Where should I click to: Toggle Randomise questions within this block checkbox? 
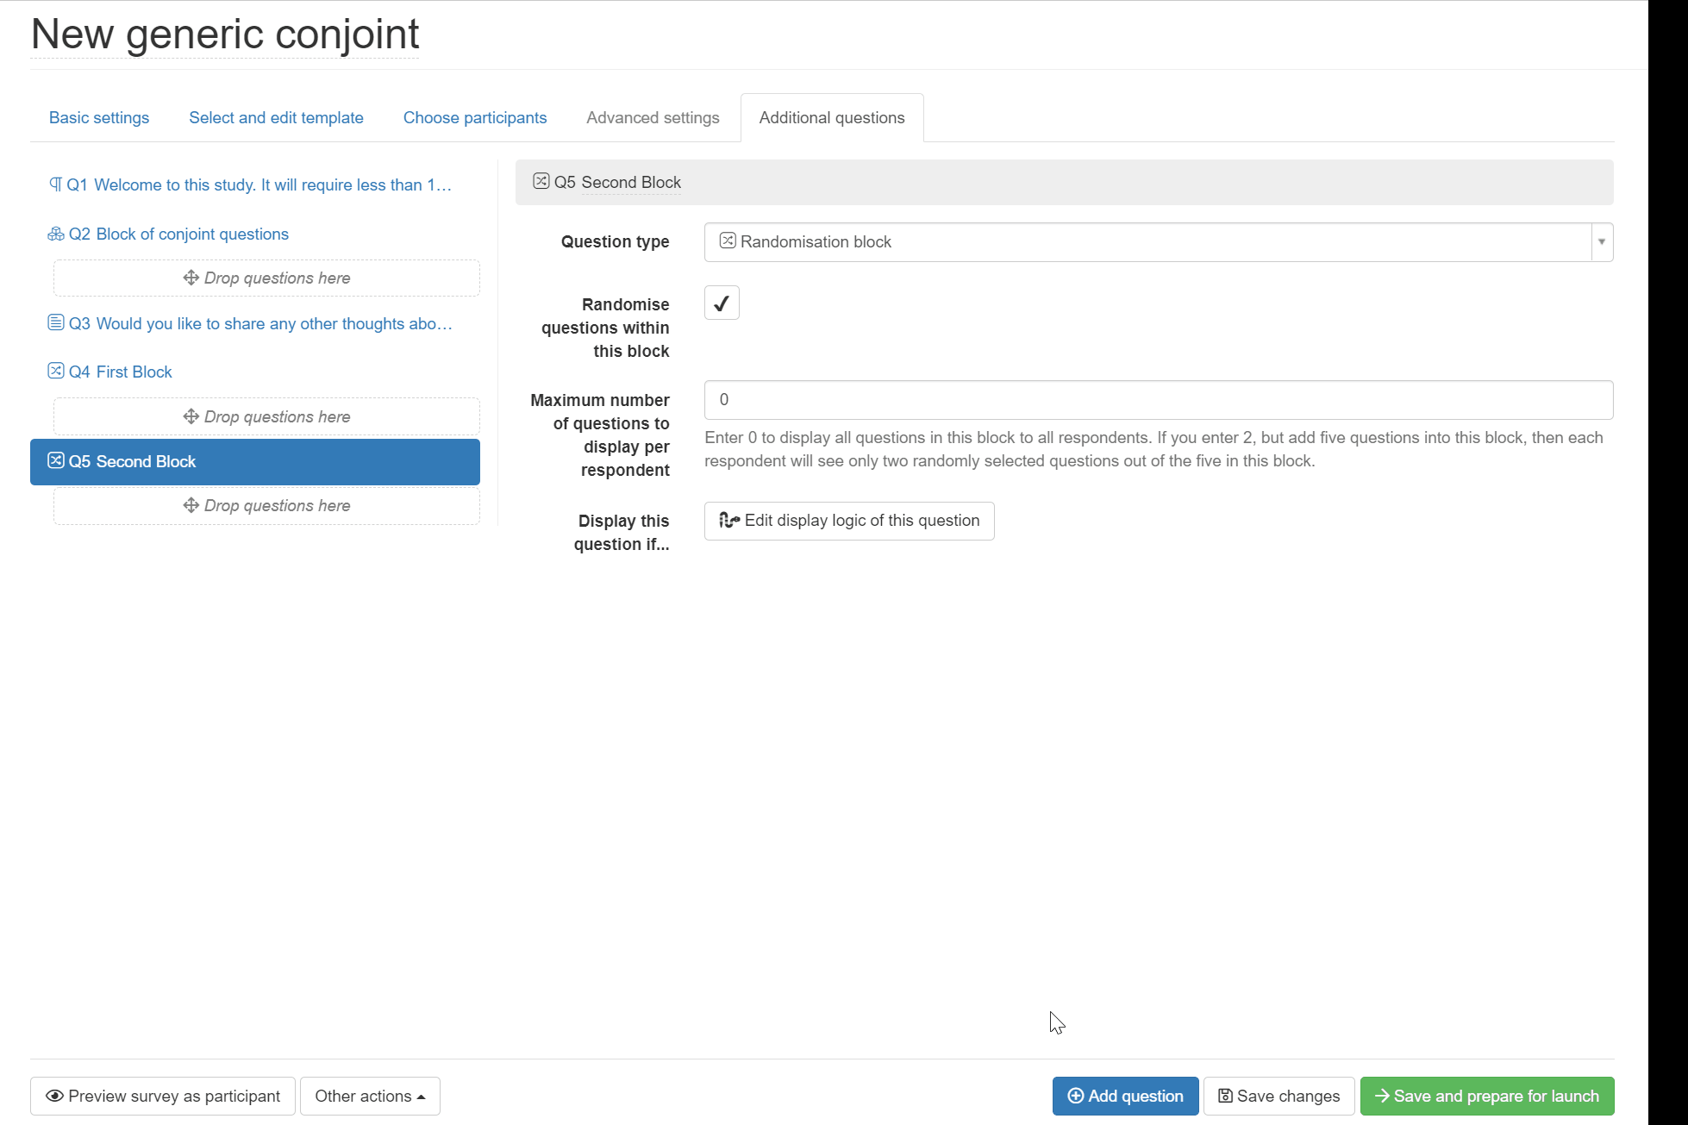pos(722,303)
